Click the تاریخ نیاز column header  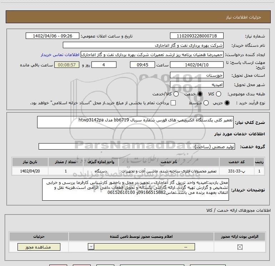coord(30,162)
